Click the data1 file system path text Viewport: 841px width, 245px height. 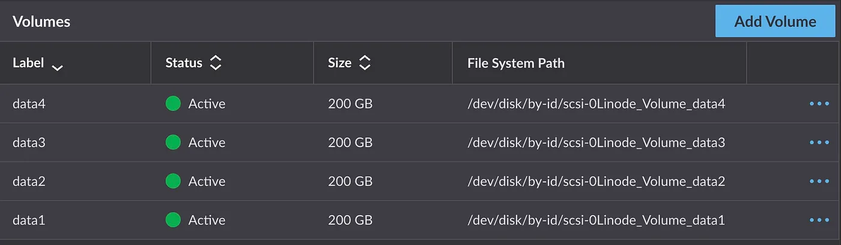597,220
